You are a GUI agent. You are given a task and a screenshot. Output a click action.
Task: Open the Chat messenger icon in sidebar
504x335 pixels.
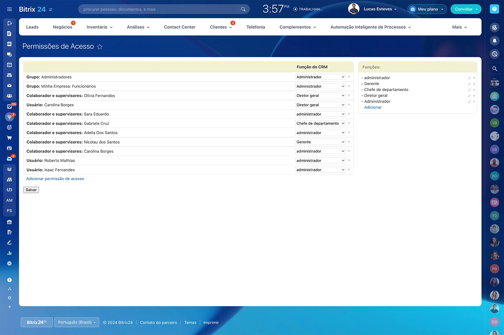coord(10,54)
